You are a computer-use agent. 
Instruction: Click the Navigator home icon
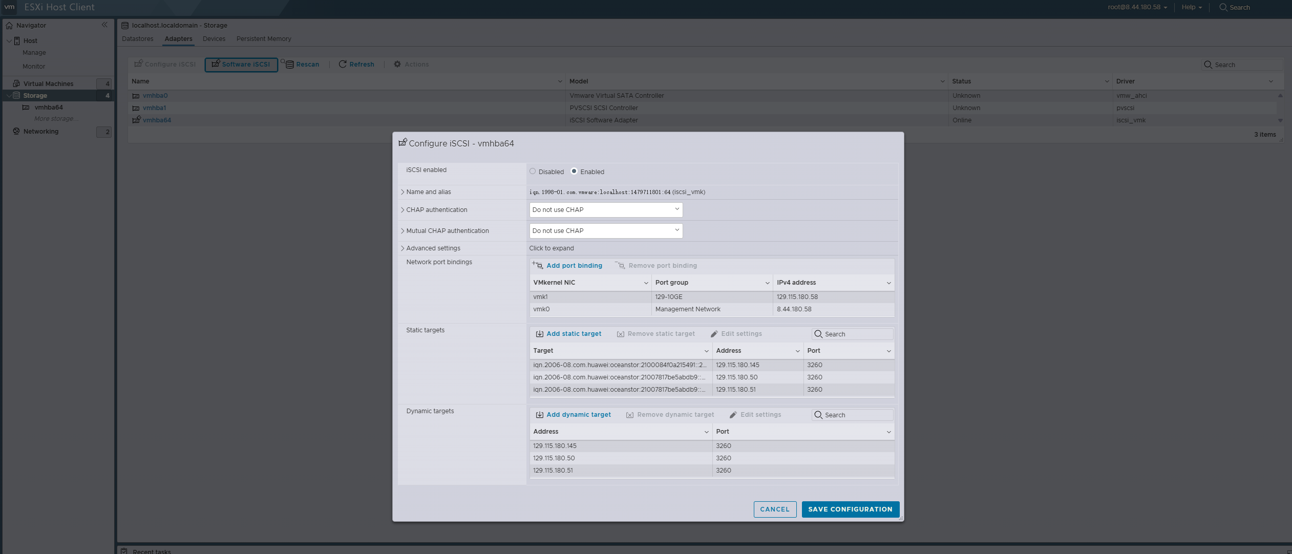click(x=9, y=26)
